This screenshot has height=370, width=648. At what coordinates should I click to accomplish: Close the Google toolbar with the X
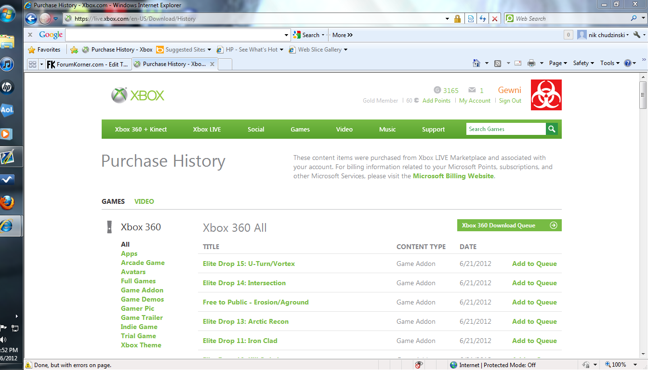[x=30, y=35]
